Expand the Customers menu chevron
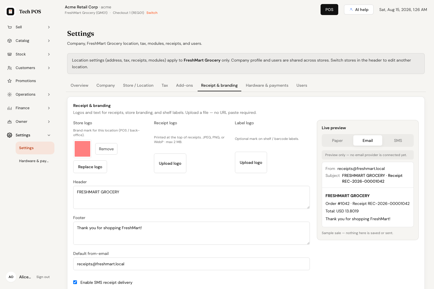The image size is (434, 289). tap(49, 68)
